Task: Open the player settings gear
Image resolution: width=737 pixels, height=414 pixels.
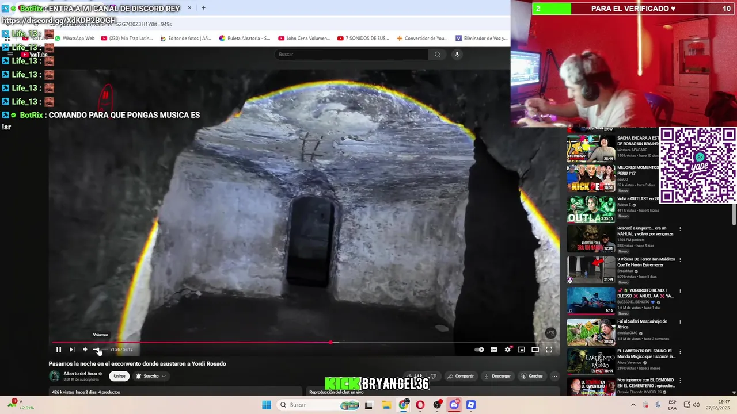Action: click(x=507, y=350)
